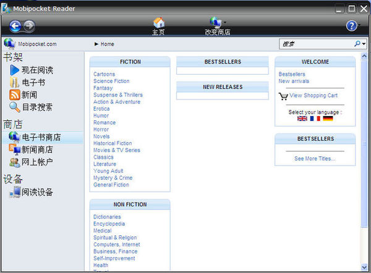This screenshot has width=371, height=273.
Task: Click the Mobipocket Reader title bar icon
Action: click(6, 9)
